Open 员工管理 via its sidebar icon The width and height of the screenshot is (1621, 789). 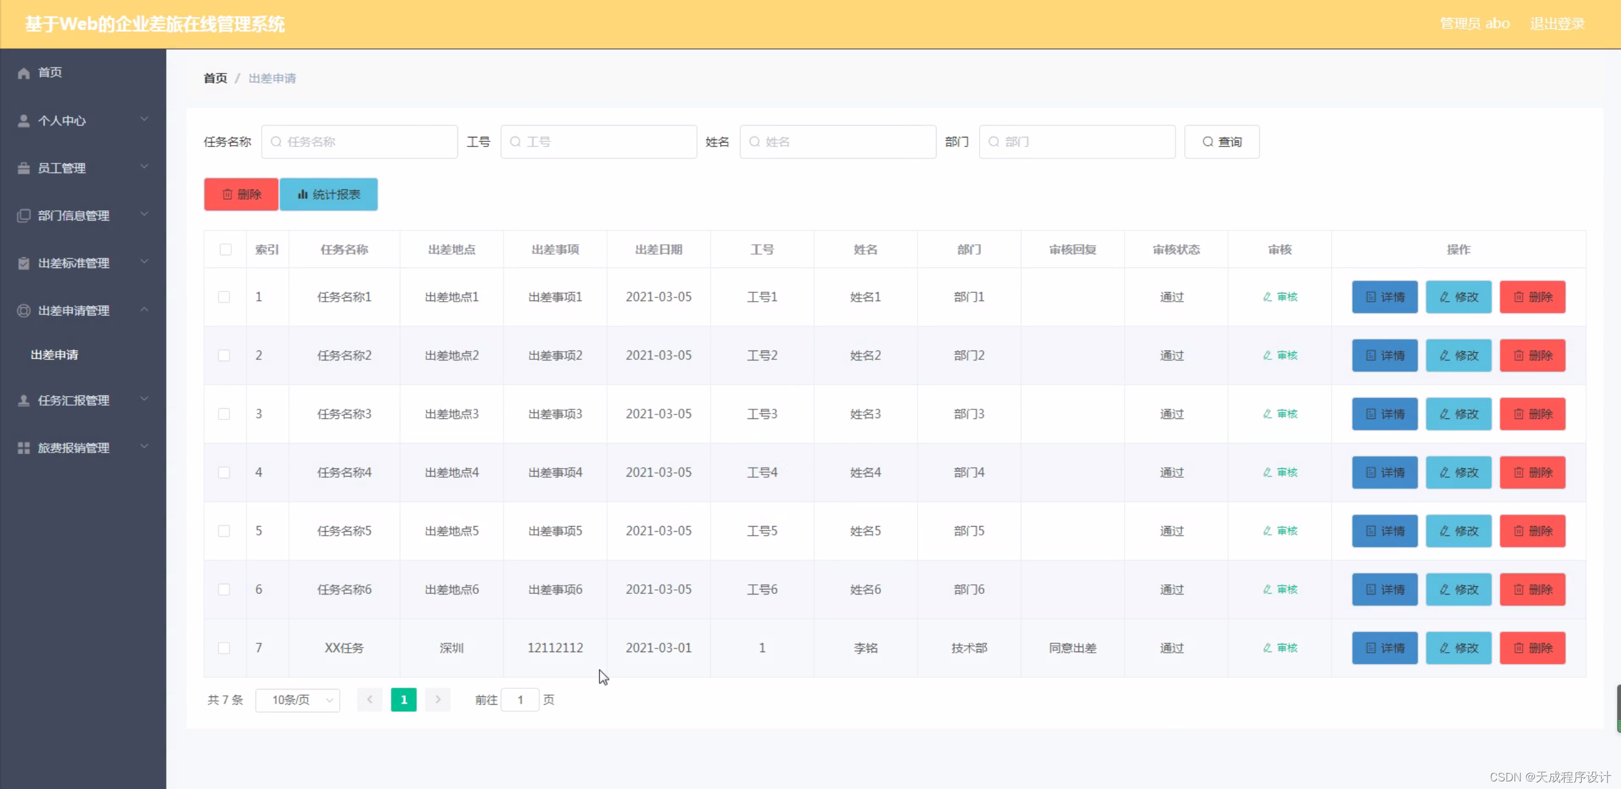(23, 167)
